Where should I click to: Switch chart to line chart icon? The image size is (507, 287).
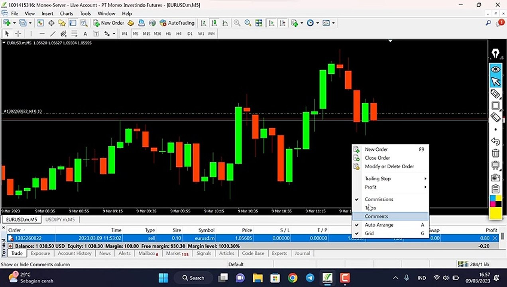click(x=225, y=23)
